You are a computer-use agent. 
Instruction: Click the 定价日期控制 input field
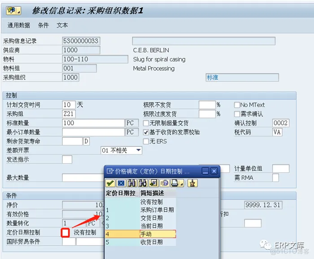pyautogui.click(x=65, y=233)
